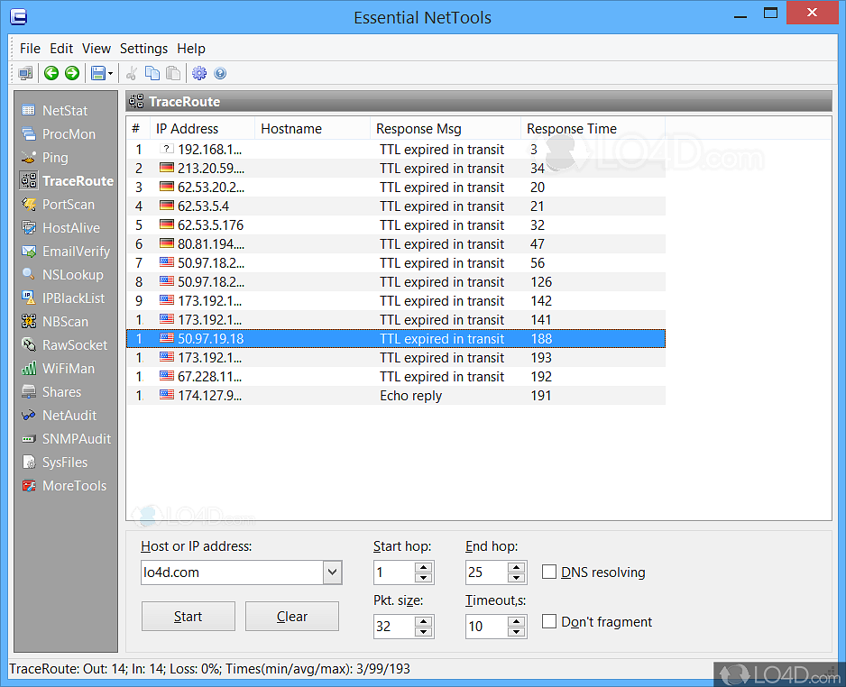The width and height of the screenshot is (846, 687).
Task: Open the NetStat tool in sidebar
Action: pyautogui.click(x=54, y=111)
